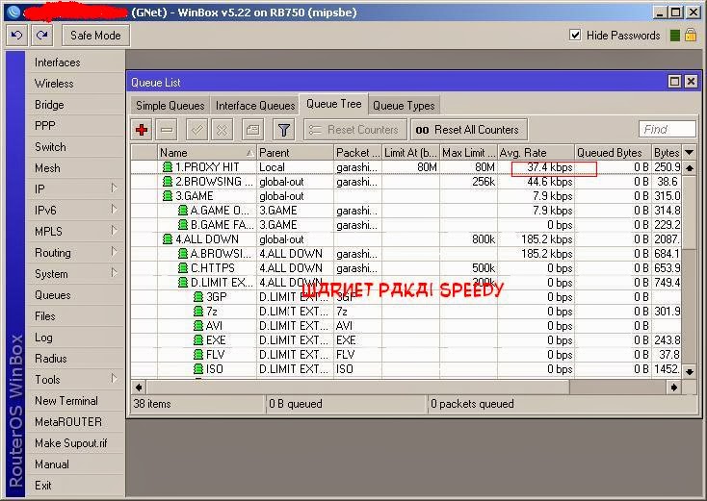The image size is (707, 501).
Task: Select the EXE queue icon
Action: tap(198, 339)
